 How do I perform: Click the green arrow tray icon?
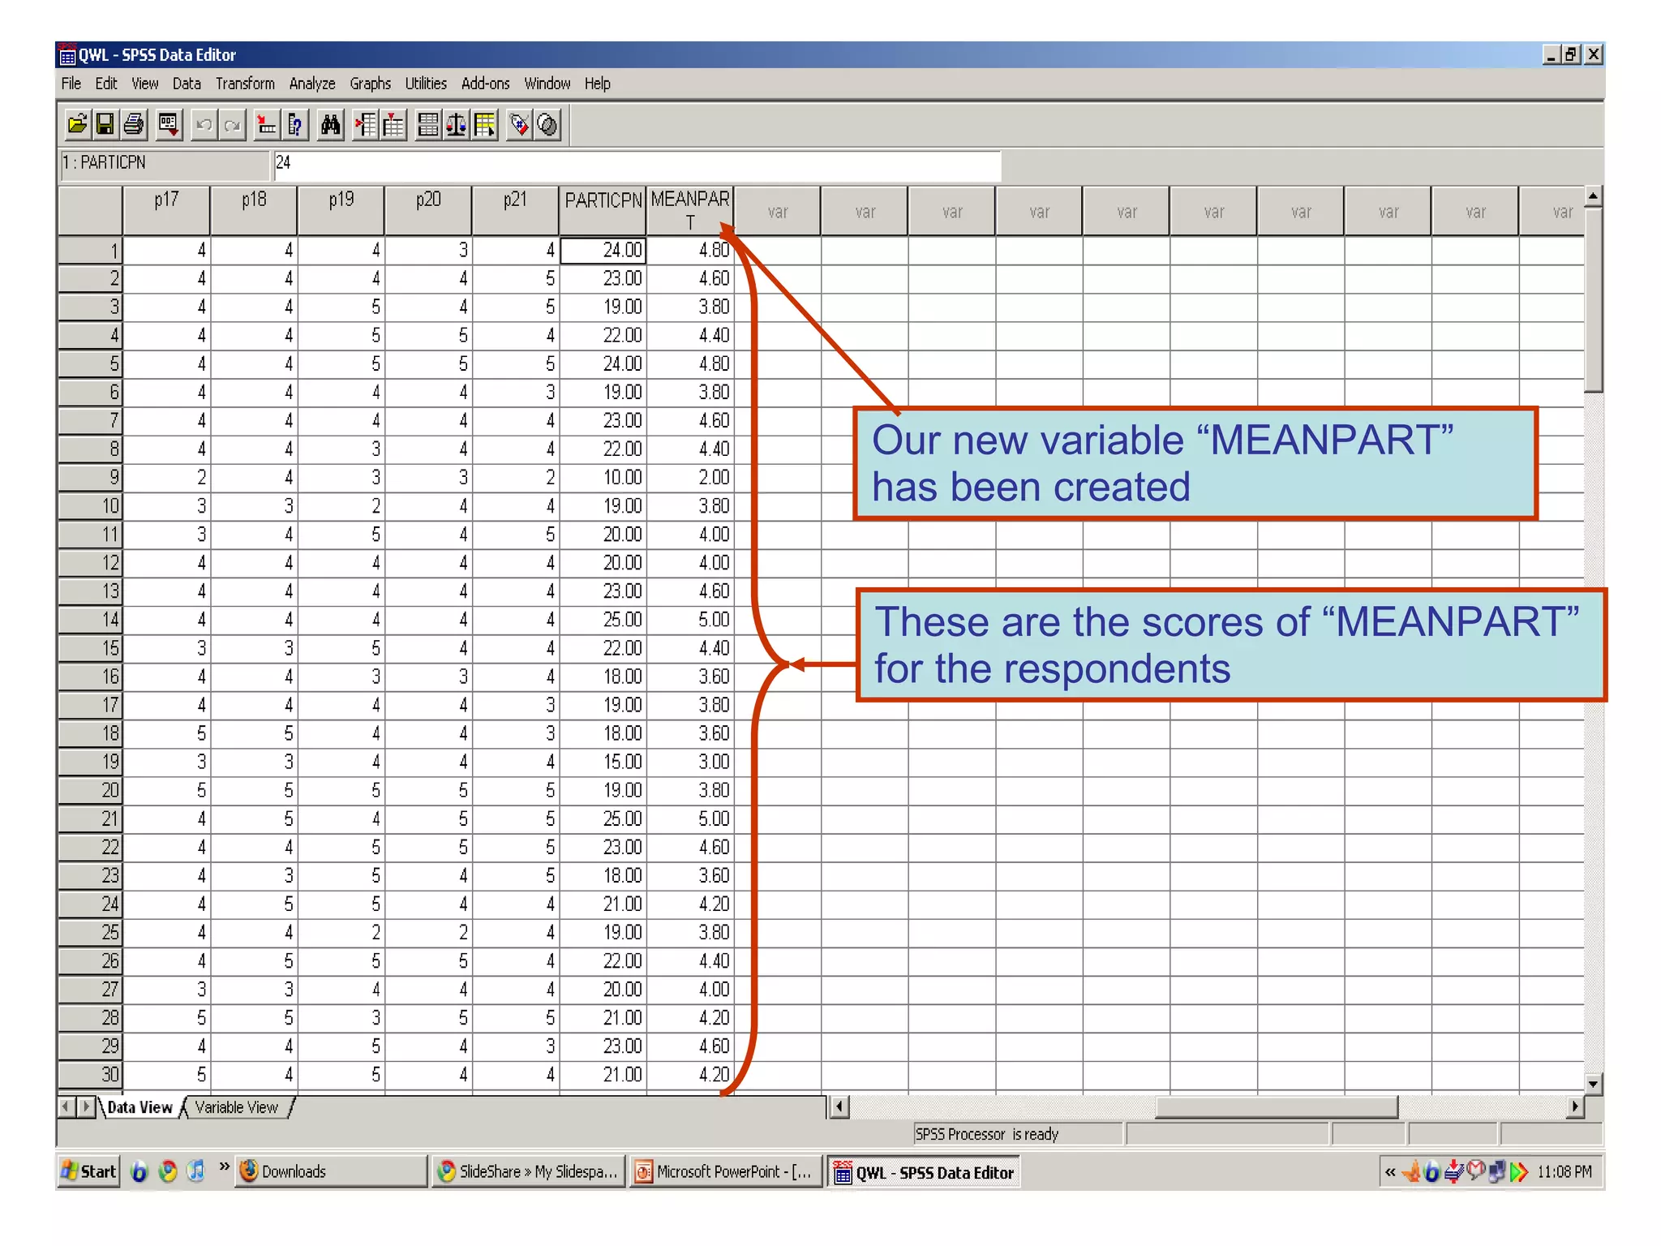[1518, 1171]
